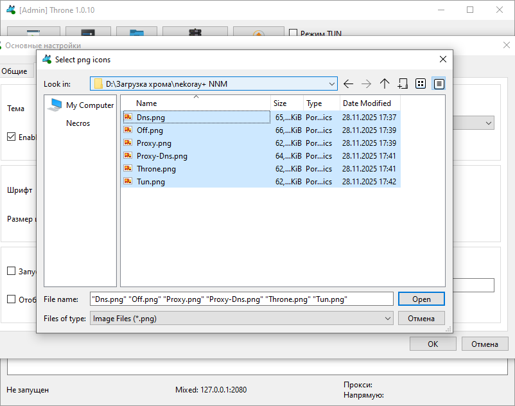Sort files by the Size column header
The image size is (515, 406).
(287, 103)
